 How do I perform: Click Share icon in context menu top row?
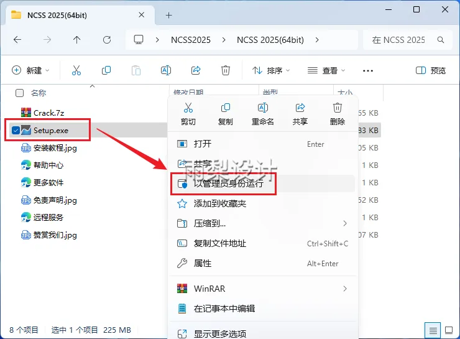[x=300, y=108]
